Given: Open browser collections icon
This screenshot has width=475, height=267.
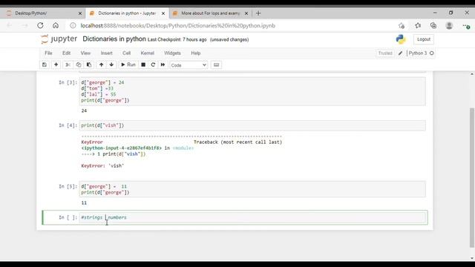Looking at the screenshot, I should click(x=433, y=26).
